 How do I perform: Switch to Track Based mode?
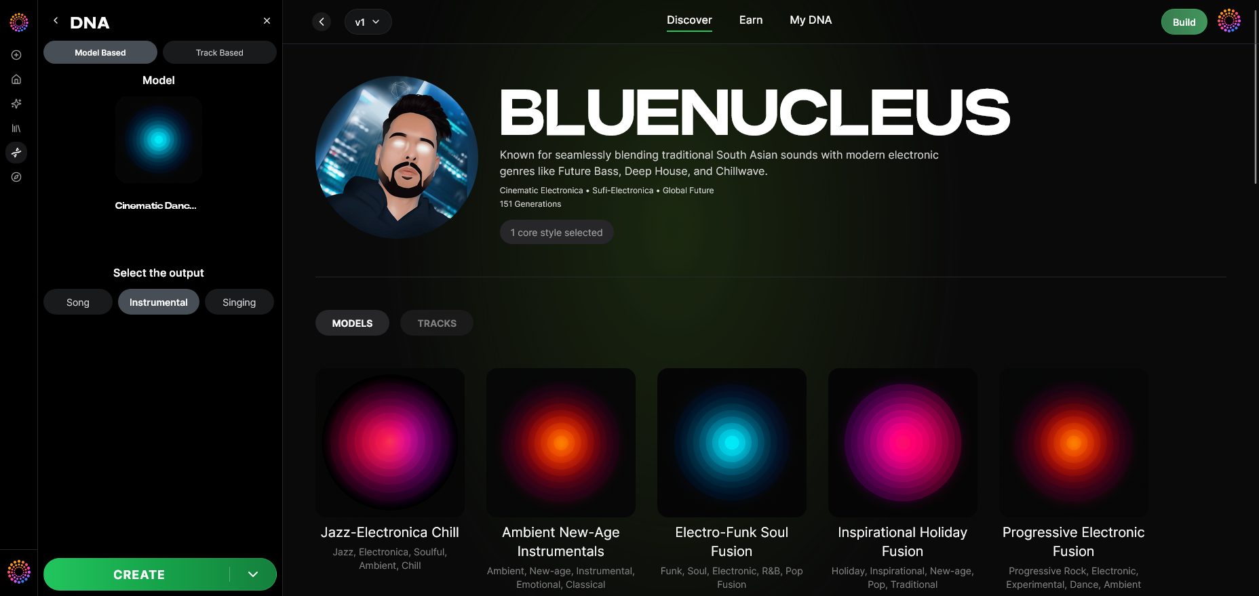tap(220, 52)
